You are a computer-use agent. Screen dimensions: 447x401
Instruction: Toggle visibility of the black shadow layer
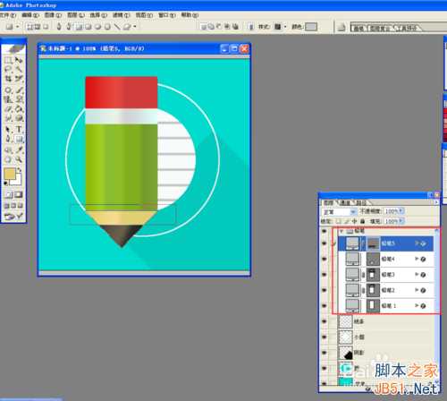pyautogui.click(x=325, y=353)
